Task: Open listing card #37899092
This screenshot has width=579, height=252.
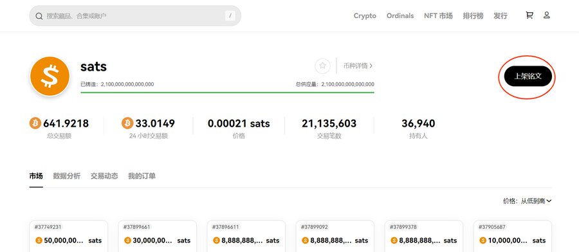Action: pos(335,236)
